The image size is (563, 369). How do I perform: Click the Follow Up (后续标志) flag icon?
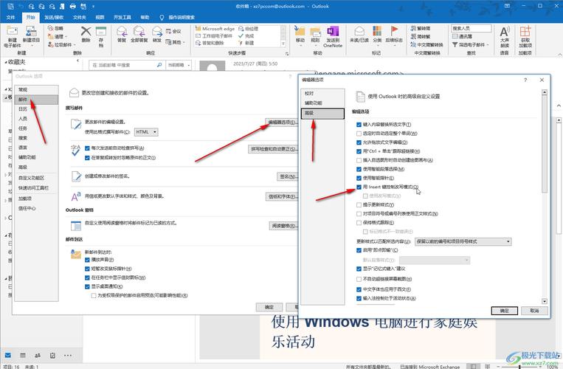394,31
